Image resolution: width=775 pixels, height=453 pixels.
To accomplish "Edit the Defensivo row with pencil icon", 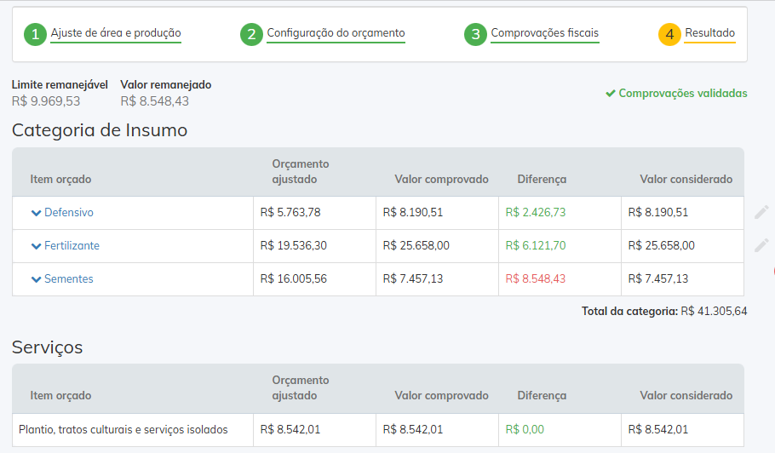I will [761, 212].
